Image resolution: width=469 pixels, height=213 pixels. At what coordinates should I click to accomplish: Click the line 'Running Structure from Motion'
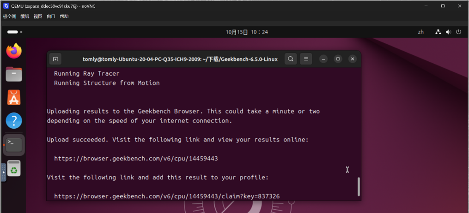[107, 83]
